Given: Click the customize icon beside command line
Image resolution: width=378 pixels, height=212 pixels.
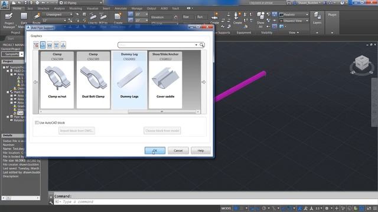Looking at the screenshot, I should click(x=51, y=203).
